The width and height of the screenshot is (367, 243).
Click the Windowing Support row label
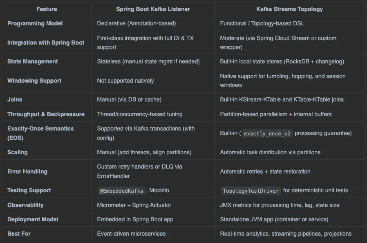34,81
